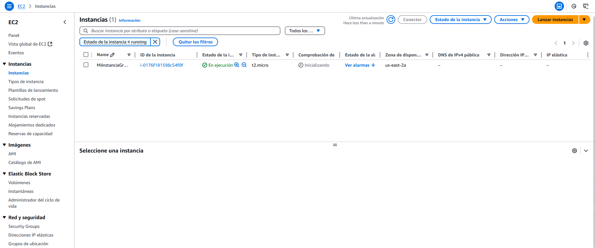Open Direcciones IP elásticas
This screenshot has height=248, width=595.
[x=31, y=235]
